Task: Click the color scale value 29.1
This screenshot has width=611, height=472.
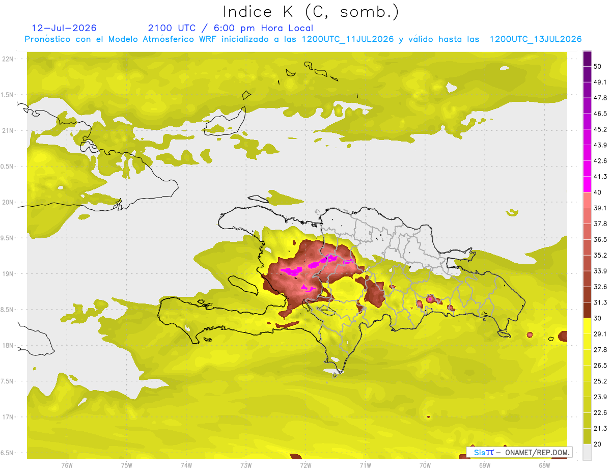Action: point(600,334)
